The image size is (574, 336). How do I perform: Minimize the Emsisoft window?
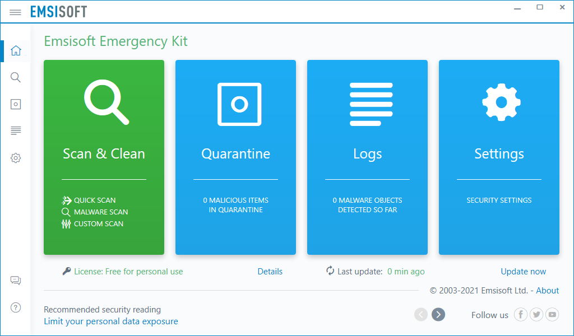pyautogui.click(x=517, y=8)
